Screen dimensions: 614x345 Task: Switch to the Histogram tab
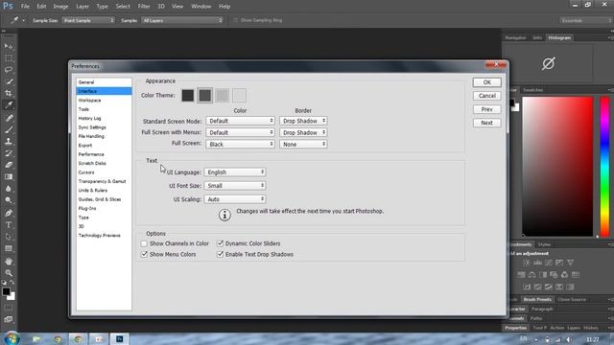[x=559, y=37]
